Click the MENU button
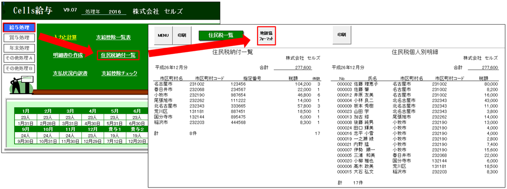This screenshot has height=189, width=507. click(163, 35)
